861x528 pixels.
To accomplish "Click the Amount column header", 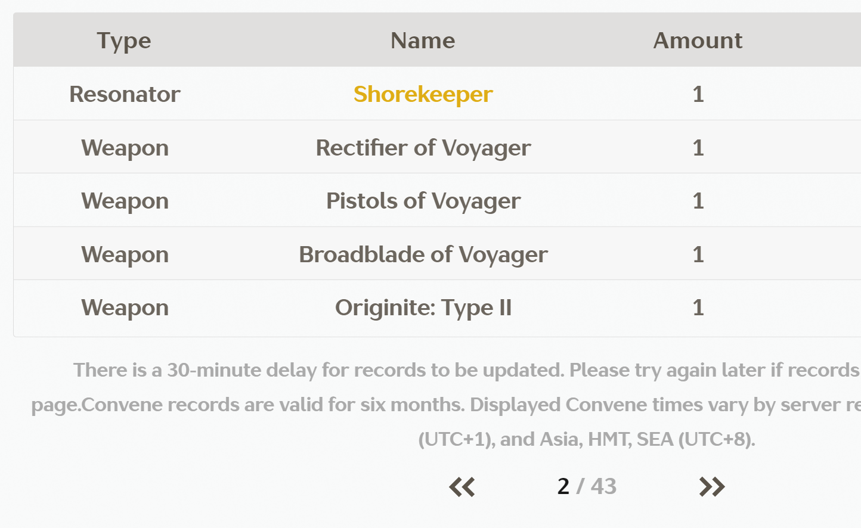I will [698, 41].
